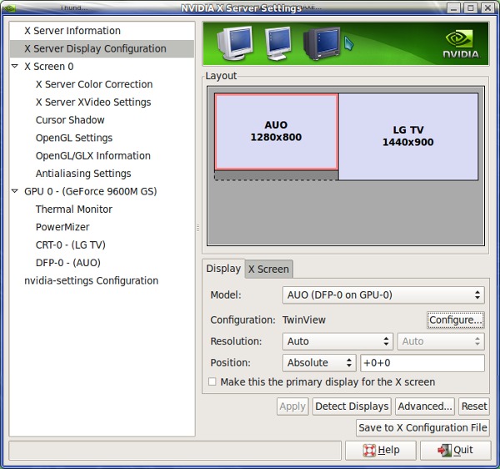
Task: Enable primary display for the X screen checkbox
Action: pyautogui.click(x=212, y=382)
